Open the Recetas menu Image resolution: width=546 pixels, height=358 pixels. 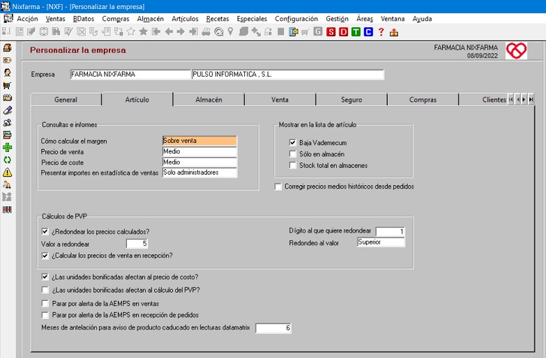pos(218,19)
